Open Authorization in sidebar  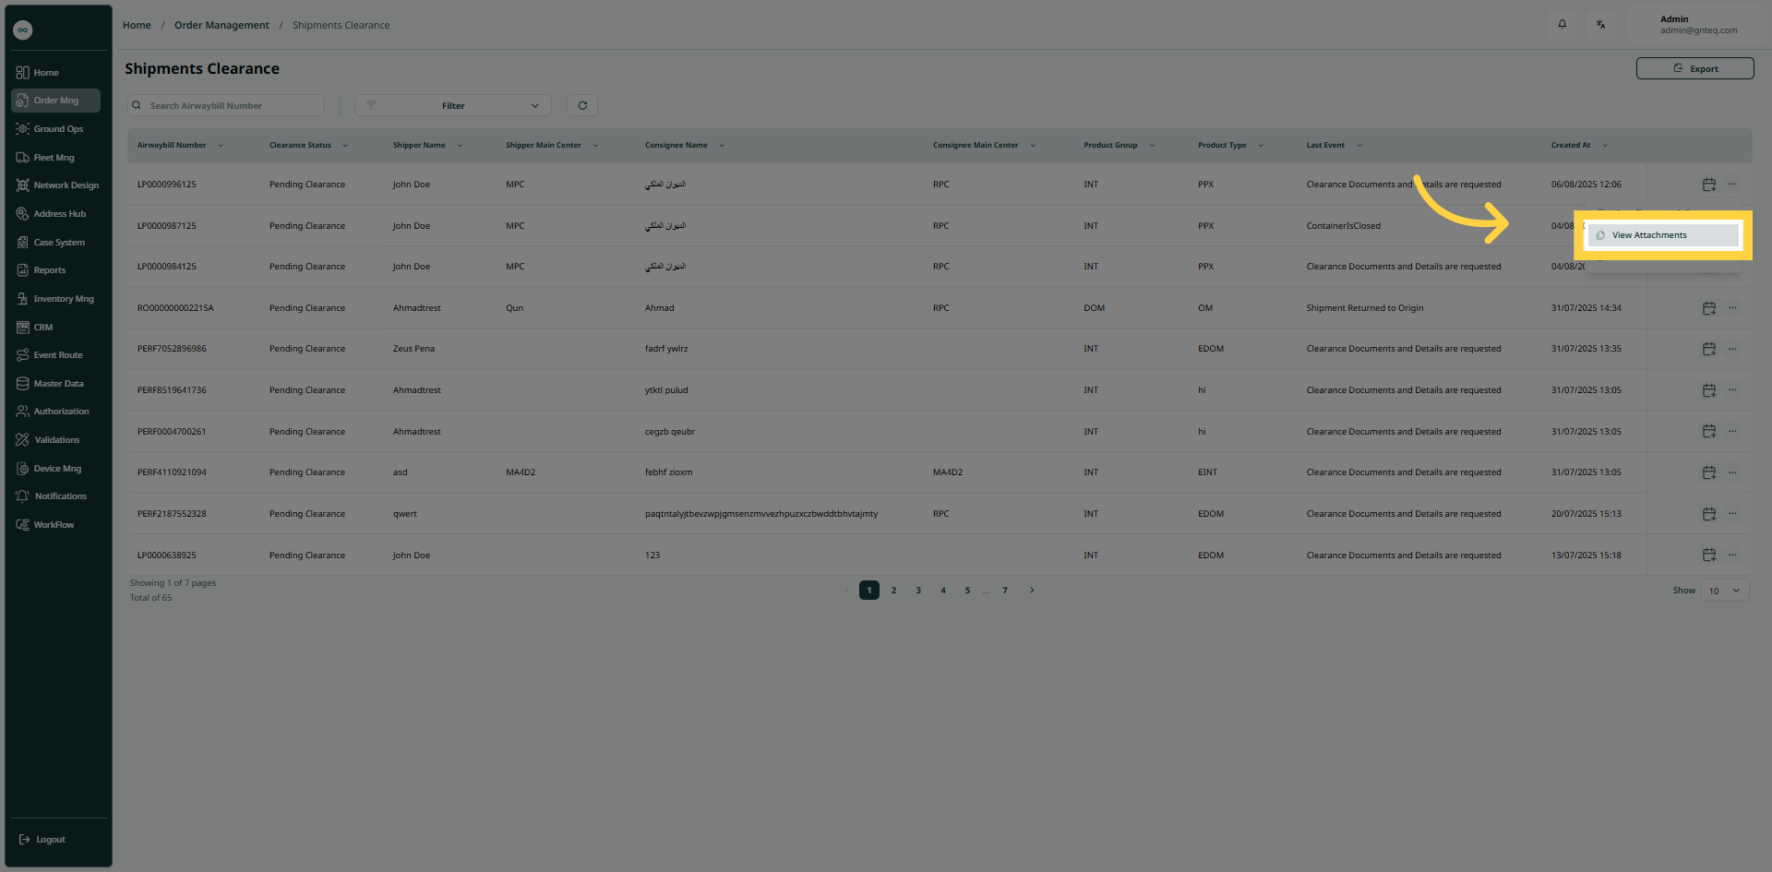[55, 412]
